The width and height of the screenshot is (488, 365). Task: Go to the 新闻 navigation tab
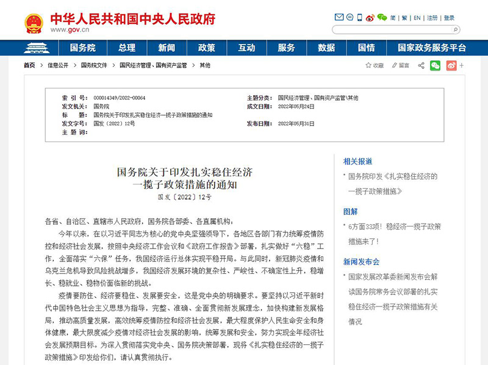167,48
